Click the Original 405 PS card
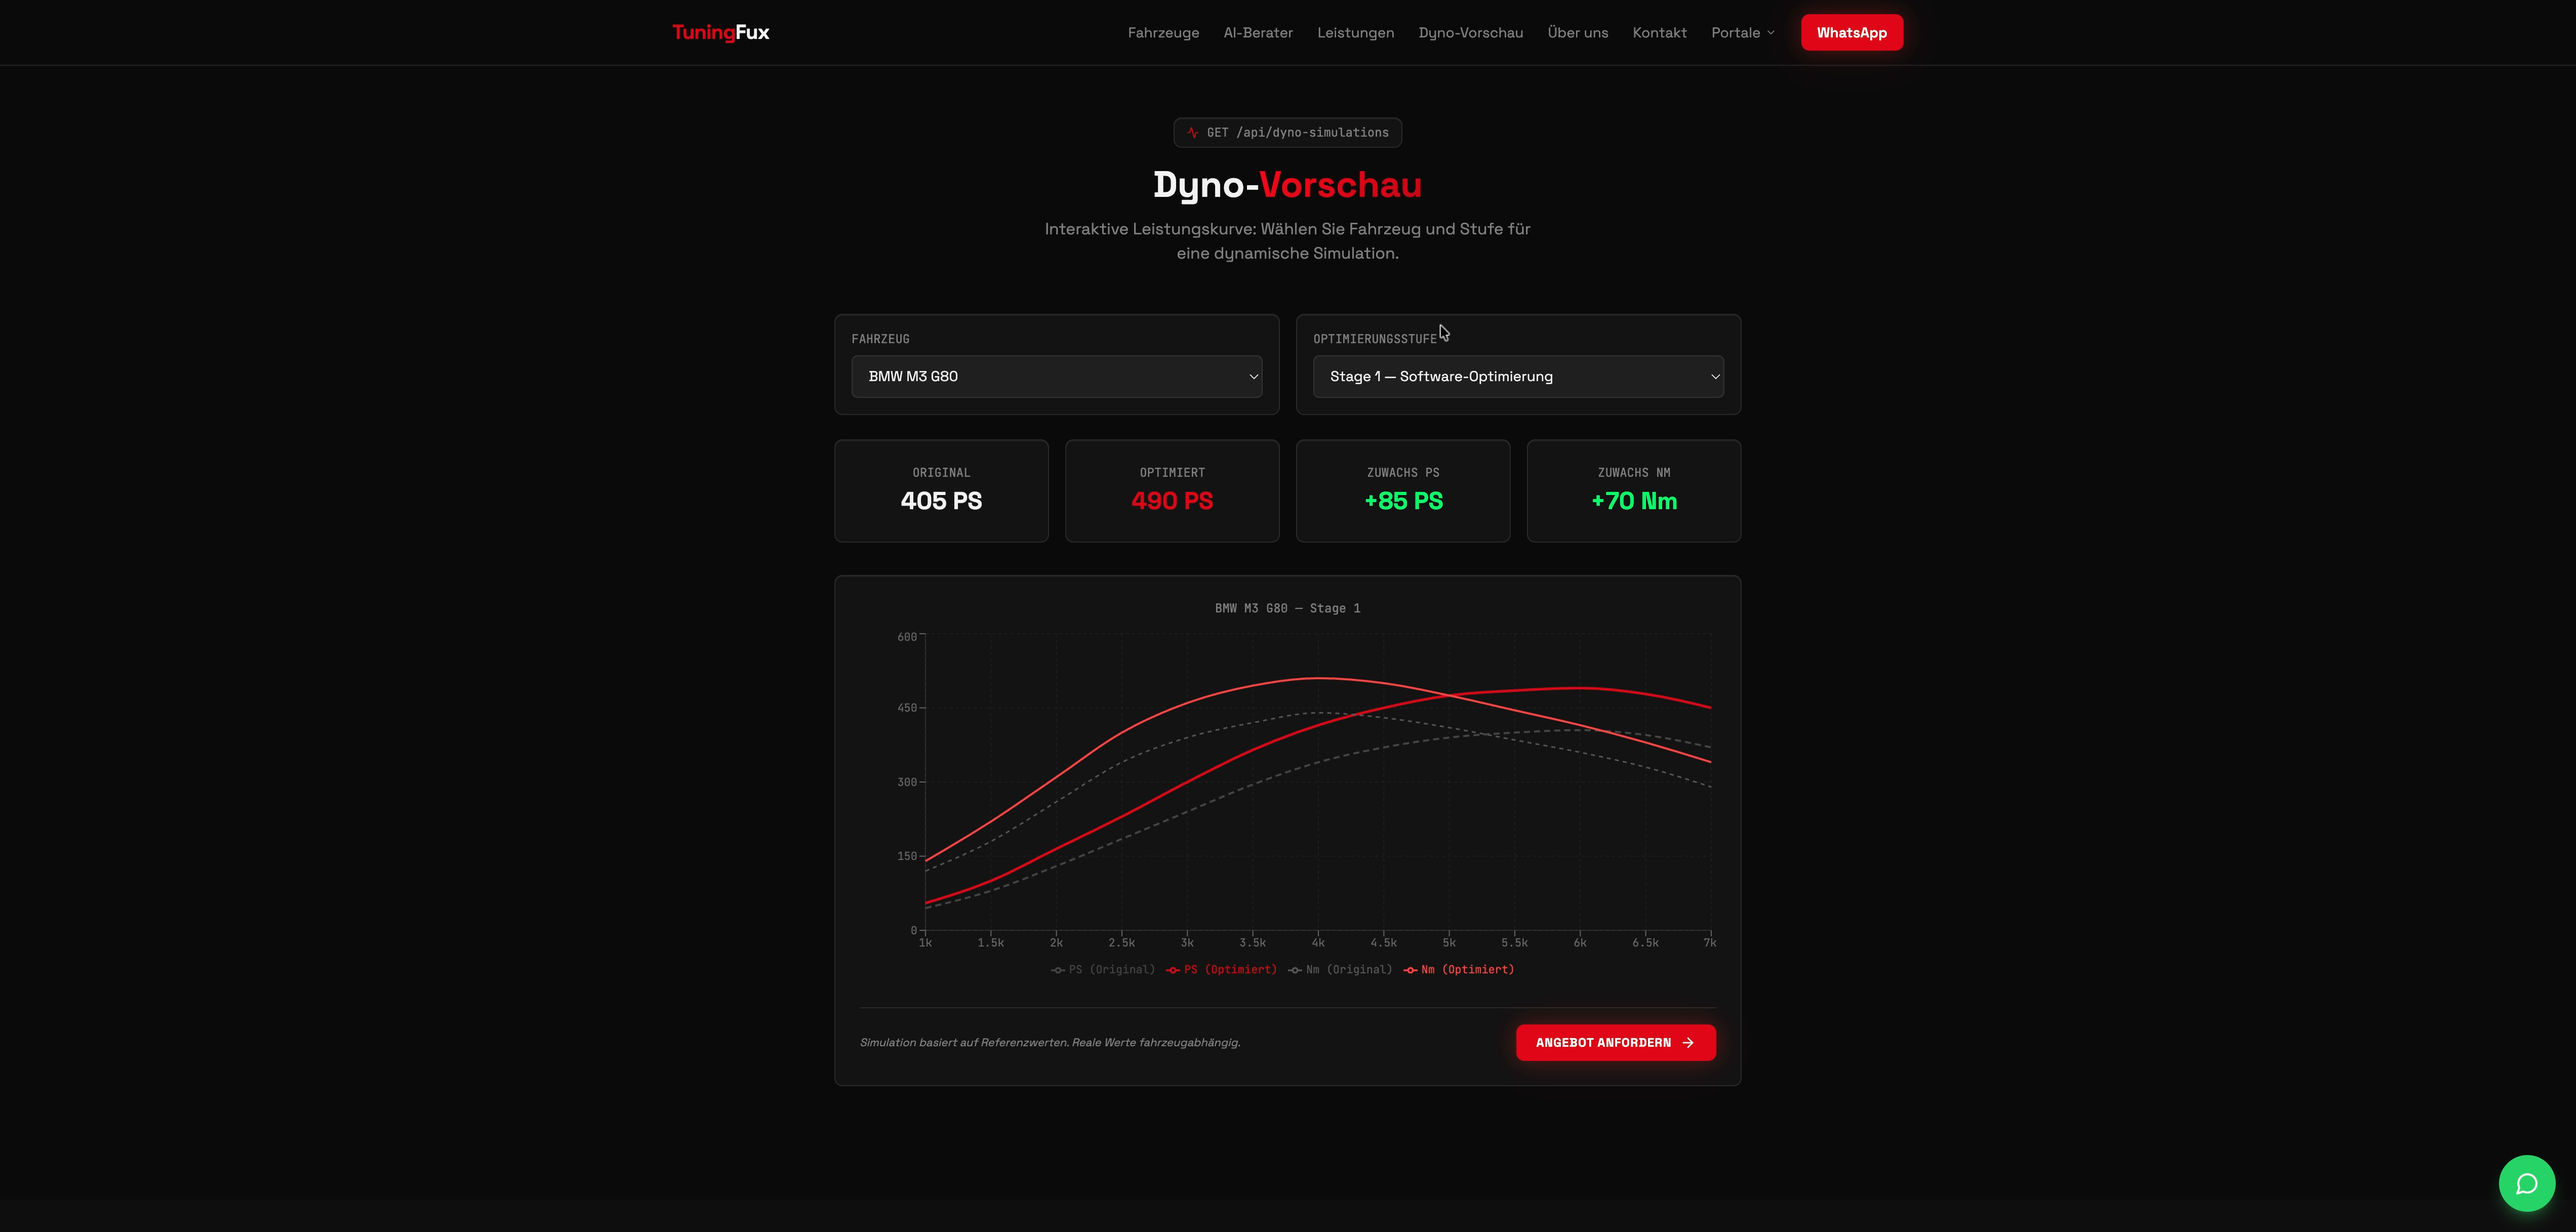Image resolution: width=2576 pixels, height=1232 pixels. tap(941, 491)
